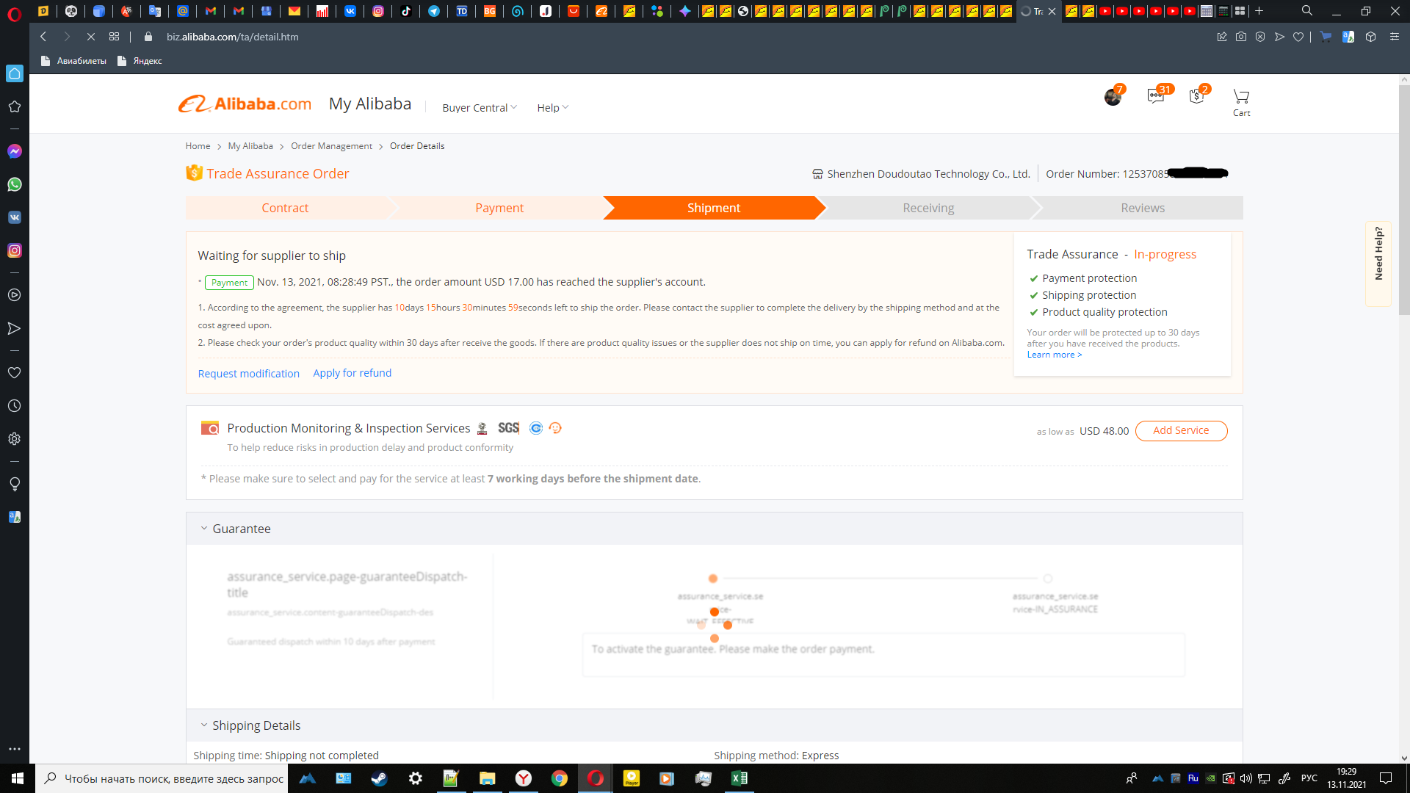Viewport: 1410px width, 793px height.
Task: Expand the Help dropdown menu
Action: 552,108
